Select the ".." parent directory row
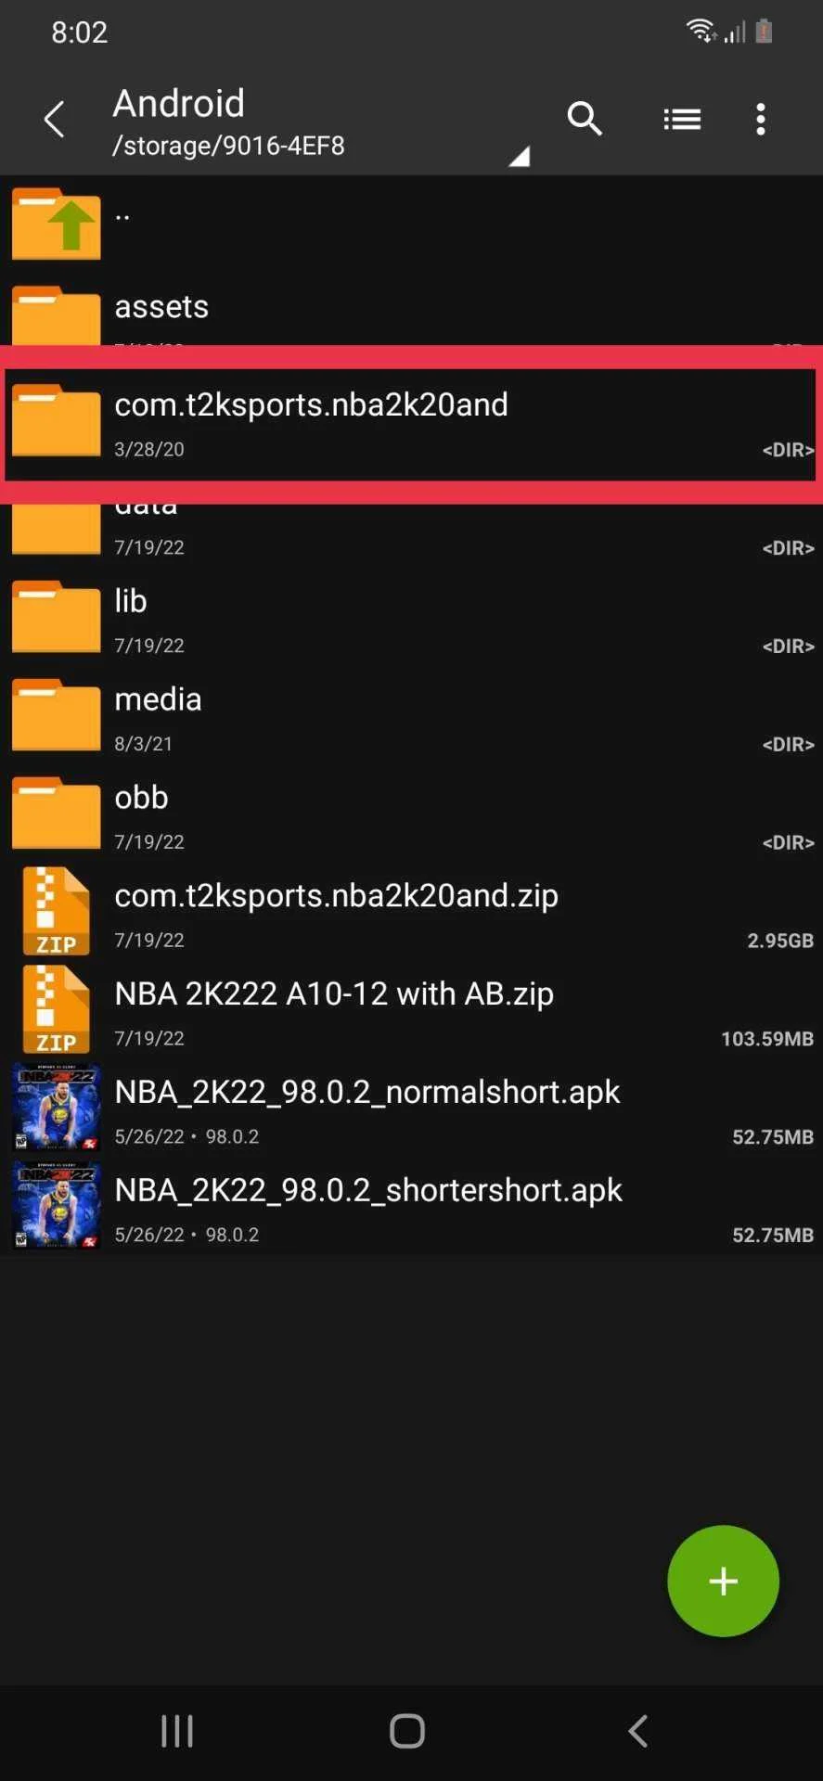 411,224
